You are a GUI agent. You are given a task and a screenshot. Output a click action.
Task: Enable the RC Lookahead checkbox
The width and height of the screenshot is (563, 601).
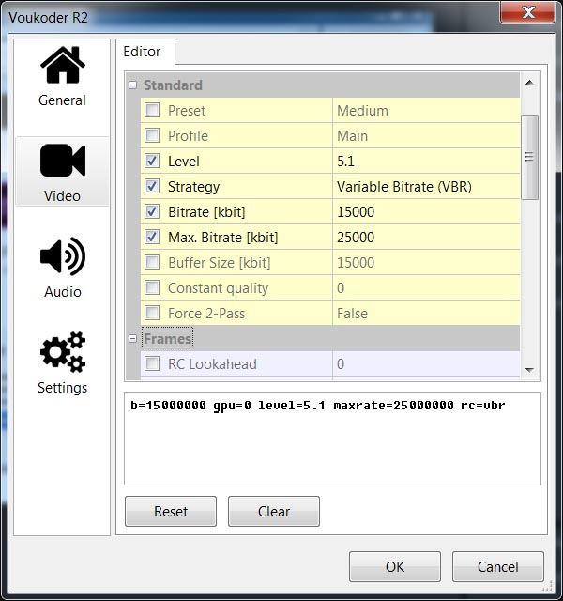click(152, 363)
